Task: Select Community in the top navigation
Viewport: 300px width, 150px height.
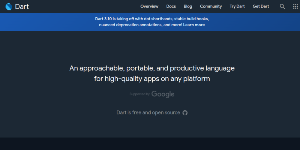Action: pyautogui.click(x=211, y=6)
